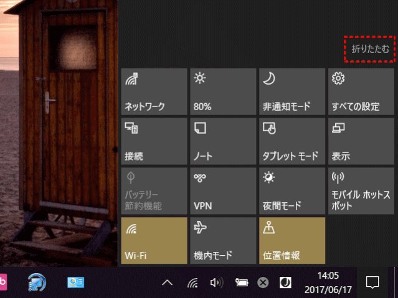Open すべての設定 tile

point(361,91)
